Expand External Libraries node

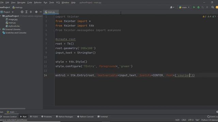(x=12, y=29)
